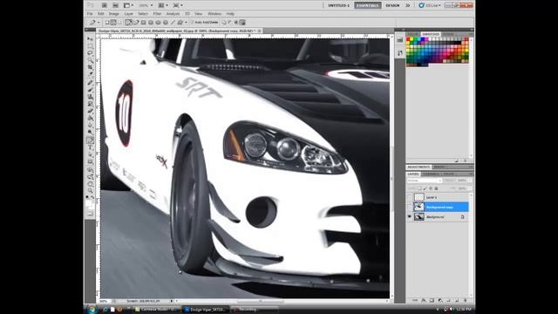Select the Quick Selection tool
This screenshot has height=314, width=558.
(x=90, y=60)
